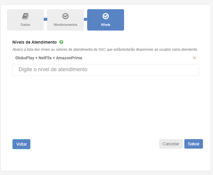Viewport: 213px width, 175px height.
Task: Click the description starting 'Abaixo a lista dos níveis'
Action: (105, 50)
